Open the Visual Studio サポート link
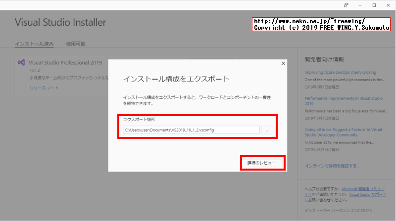 point(367,194)
